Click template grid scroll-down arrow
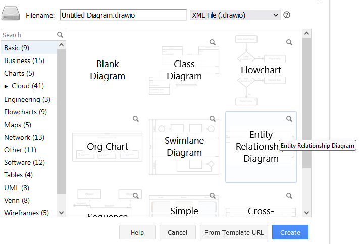 (x=307, y=213)
